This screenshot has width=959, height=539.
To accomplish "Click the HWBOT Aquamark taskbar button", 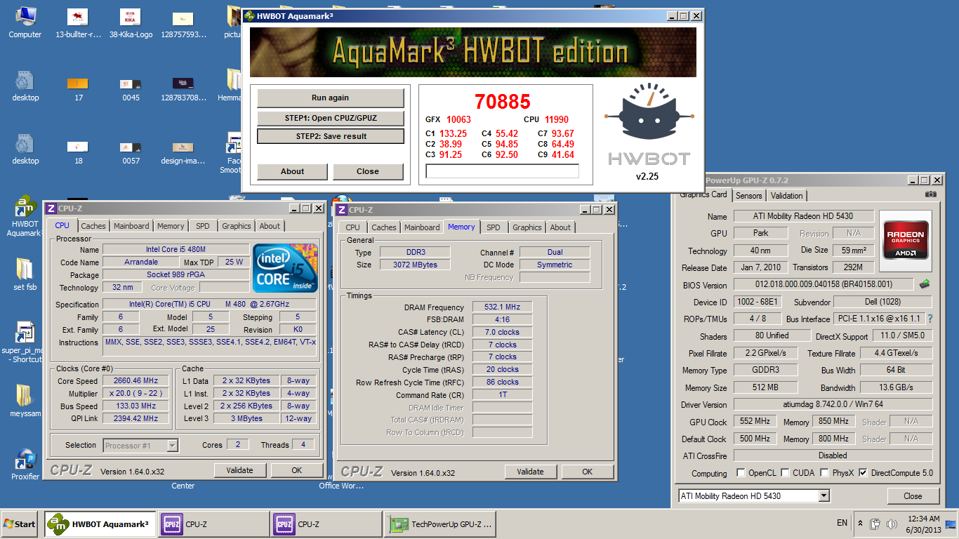I will [100, 524].
